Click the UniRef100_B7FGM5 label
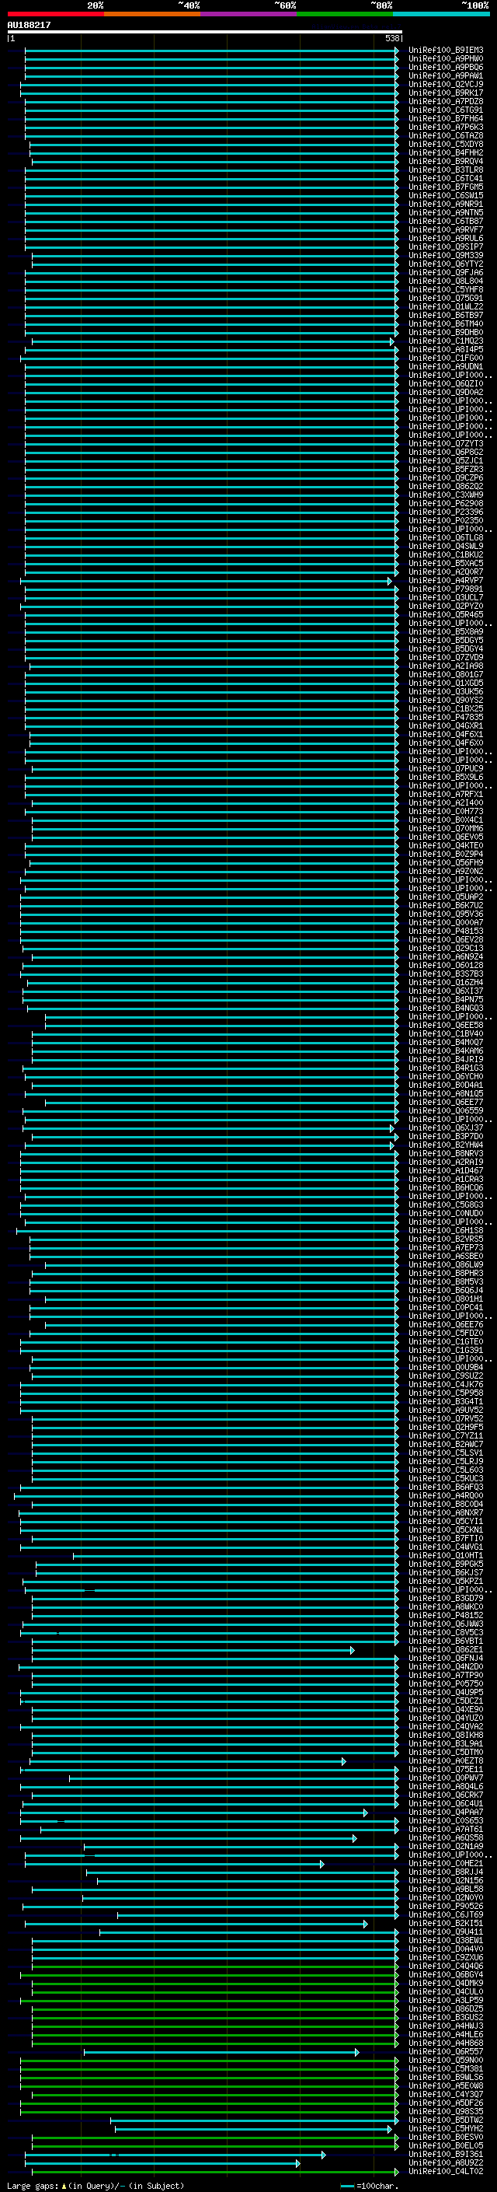 [x=446, y=187]
